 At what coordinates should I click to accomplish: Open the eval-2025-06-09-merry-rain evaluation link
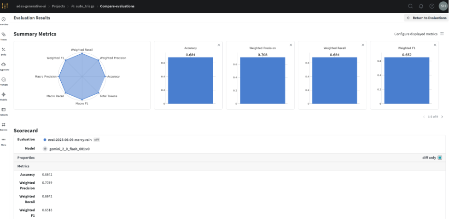point(70,140)
